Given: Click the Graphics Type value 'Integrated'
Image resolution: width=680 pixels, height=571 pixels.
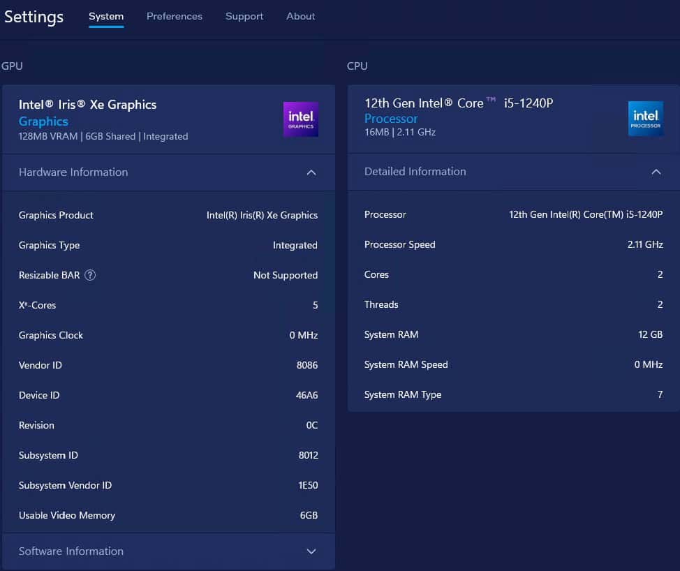Looking at the screenshot, I should (295, 246).
